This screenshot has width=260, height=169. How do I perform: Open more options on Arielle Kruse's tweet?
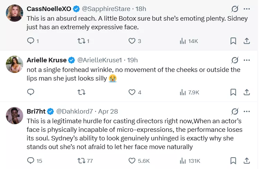point(247,60)
